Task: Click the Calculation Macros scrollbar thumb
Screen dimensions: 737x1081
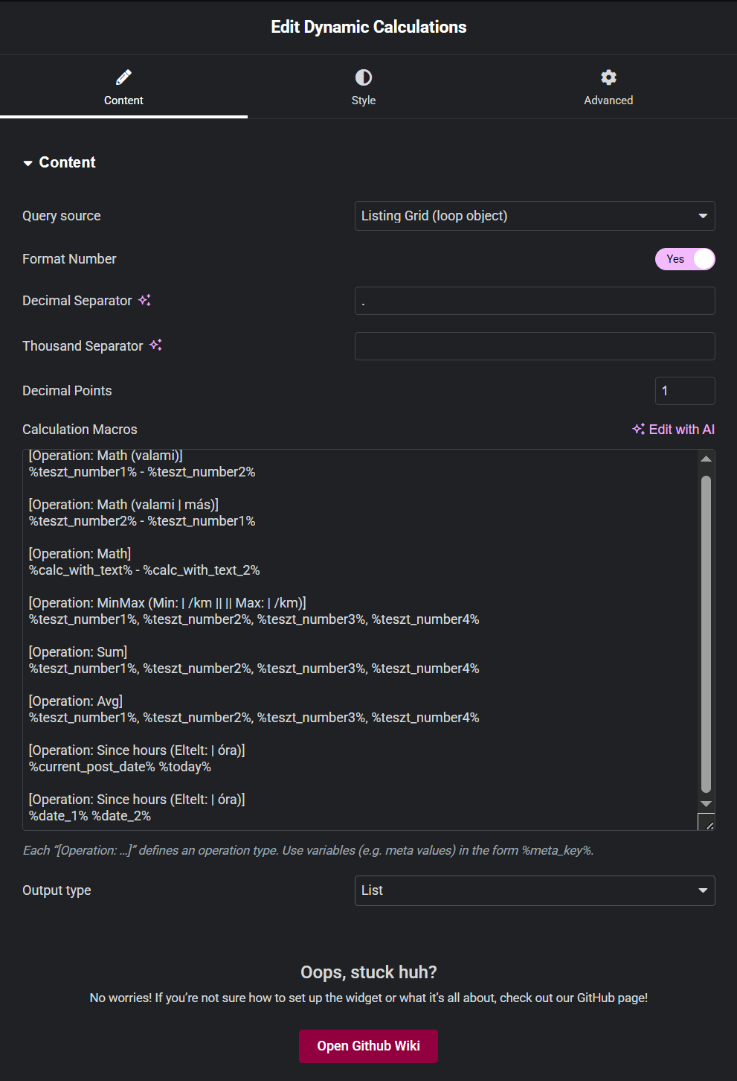Action: tap(707, 634)
